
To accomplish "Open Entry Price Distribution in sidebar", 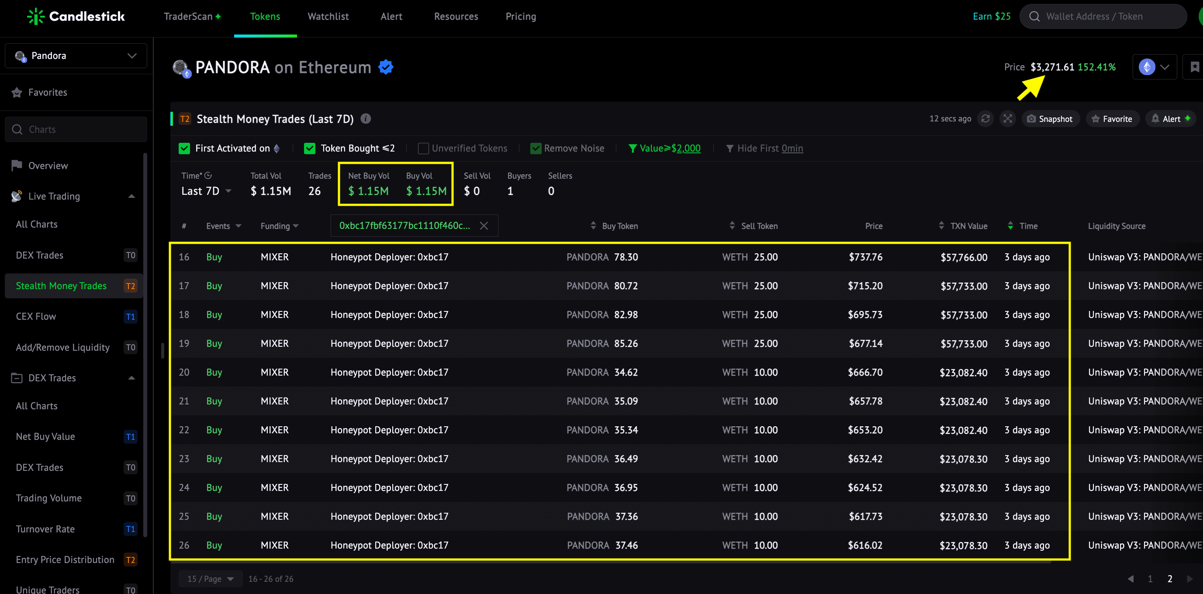I will coord(74,559).
